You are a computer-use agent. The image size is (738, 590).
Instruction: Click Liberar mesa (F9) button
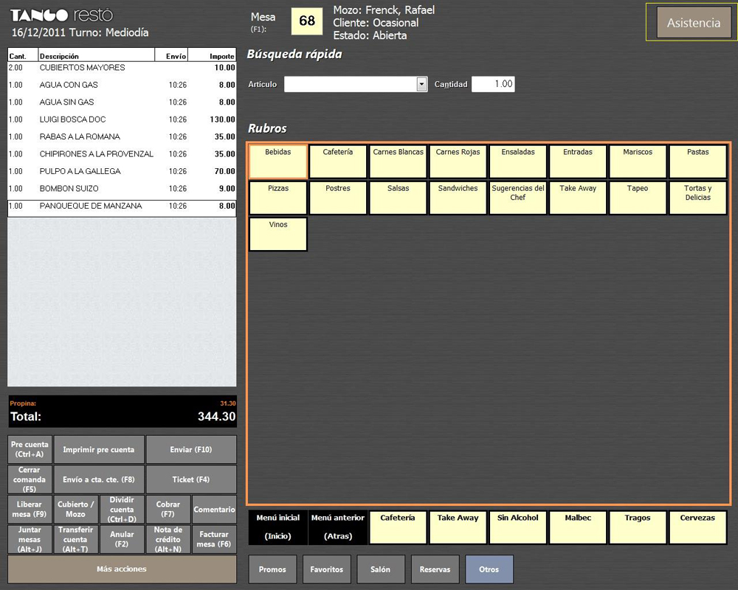coord(30,509)
